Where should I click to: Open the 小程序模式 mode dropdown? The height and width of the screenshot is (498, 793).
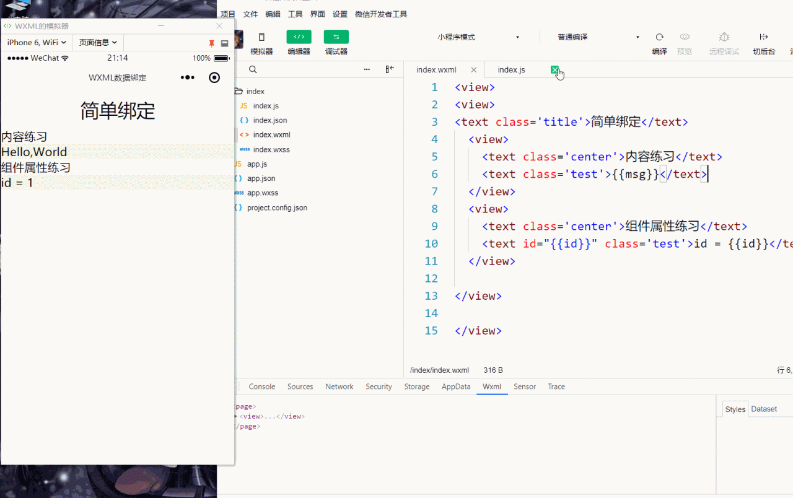[x=478, y=37]
